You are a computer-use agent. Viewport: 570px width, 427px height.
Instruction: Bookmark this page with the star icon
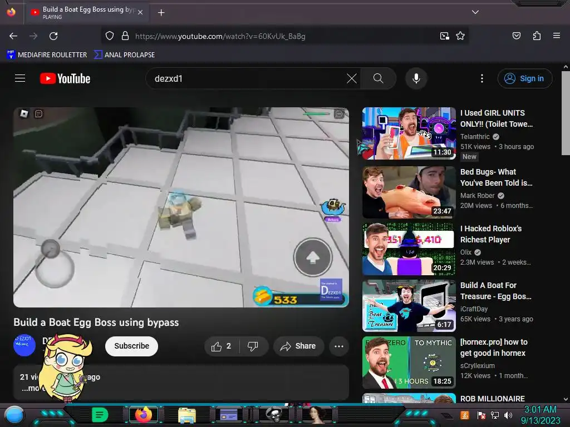(x=460, y=36)
